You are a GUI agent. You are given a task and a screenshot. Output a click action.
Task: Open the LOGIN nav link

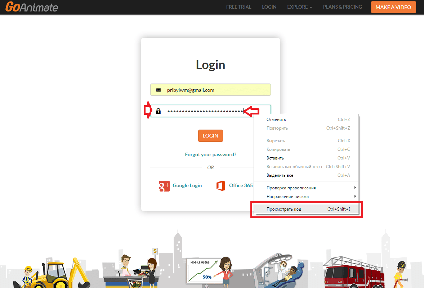(x=269, y=7)
